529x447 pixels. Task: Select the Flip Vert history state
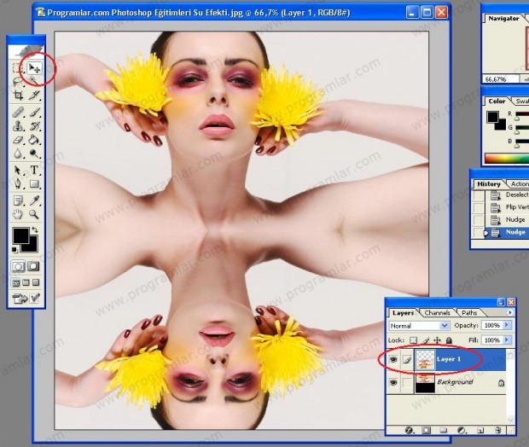(x=507, y=207)
